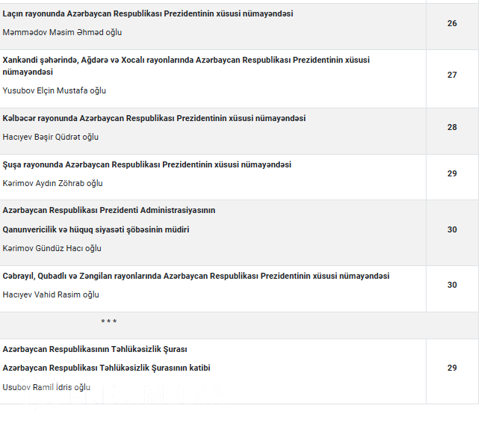Select the name Hacıyev Vahid Rasim oğlu
This screenshot has width=487, height=426.
pos(51,295)
